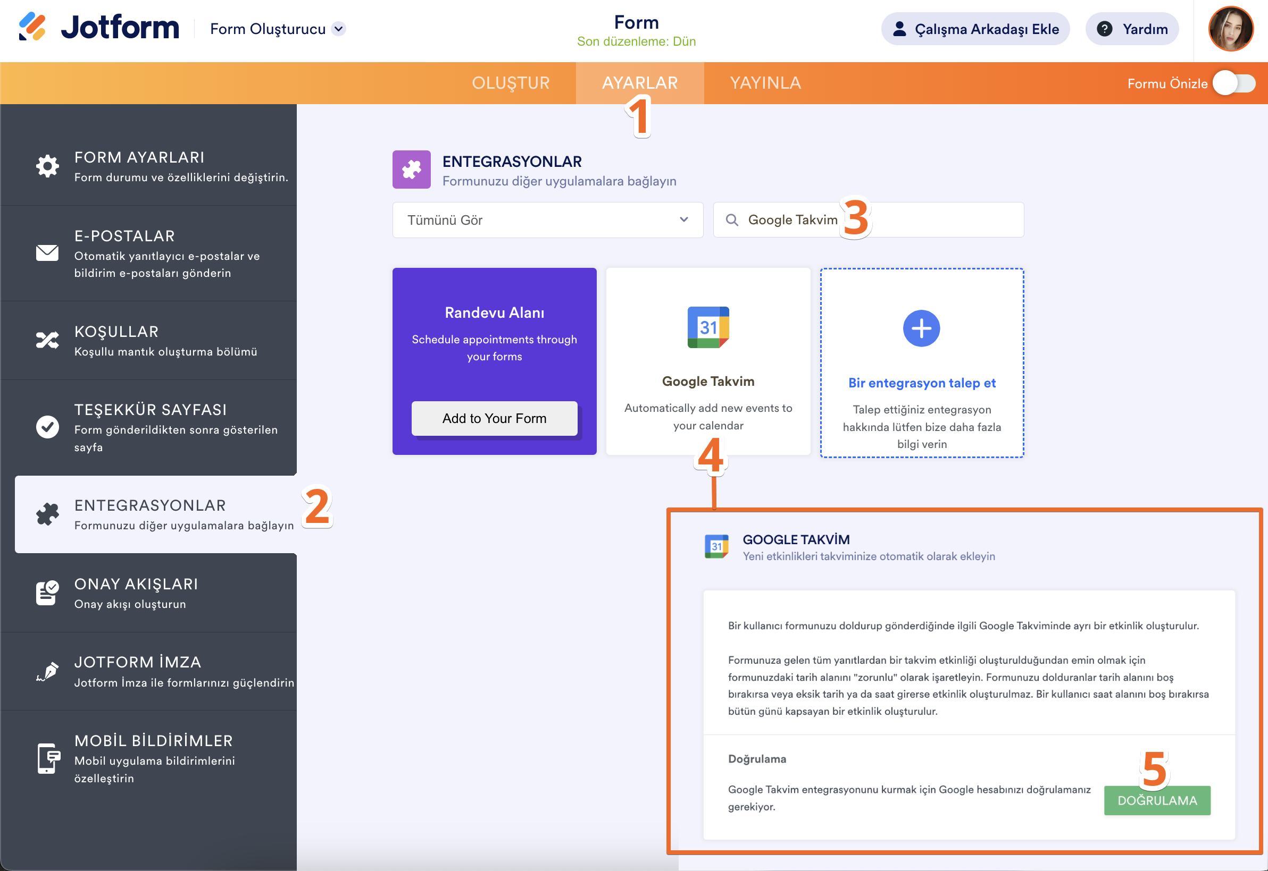
Task: Open Form Ayarları gear icon
Action: point(47,166)
